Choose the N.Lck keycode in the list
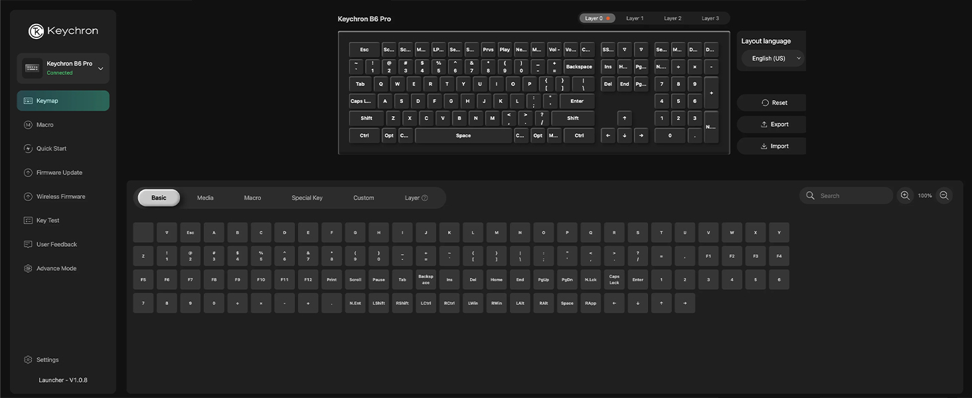The image size is (972, 398). (591, 280)
